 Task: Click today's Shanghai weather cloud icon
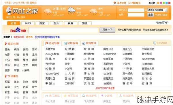click(x=48, y=12)
